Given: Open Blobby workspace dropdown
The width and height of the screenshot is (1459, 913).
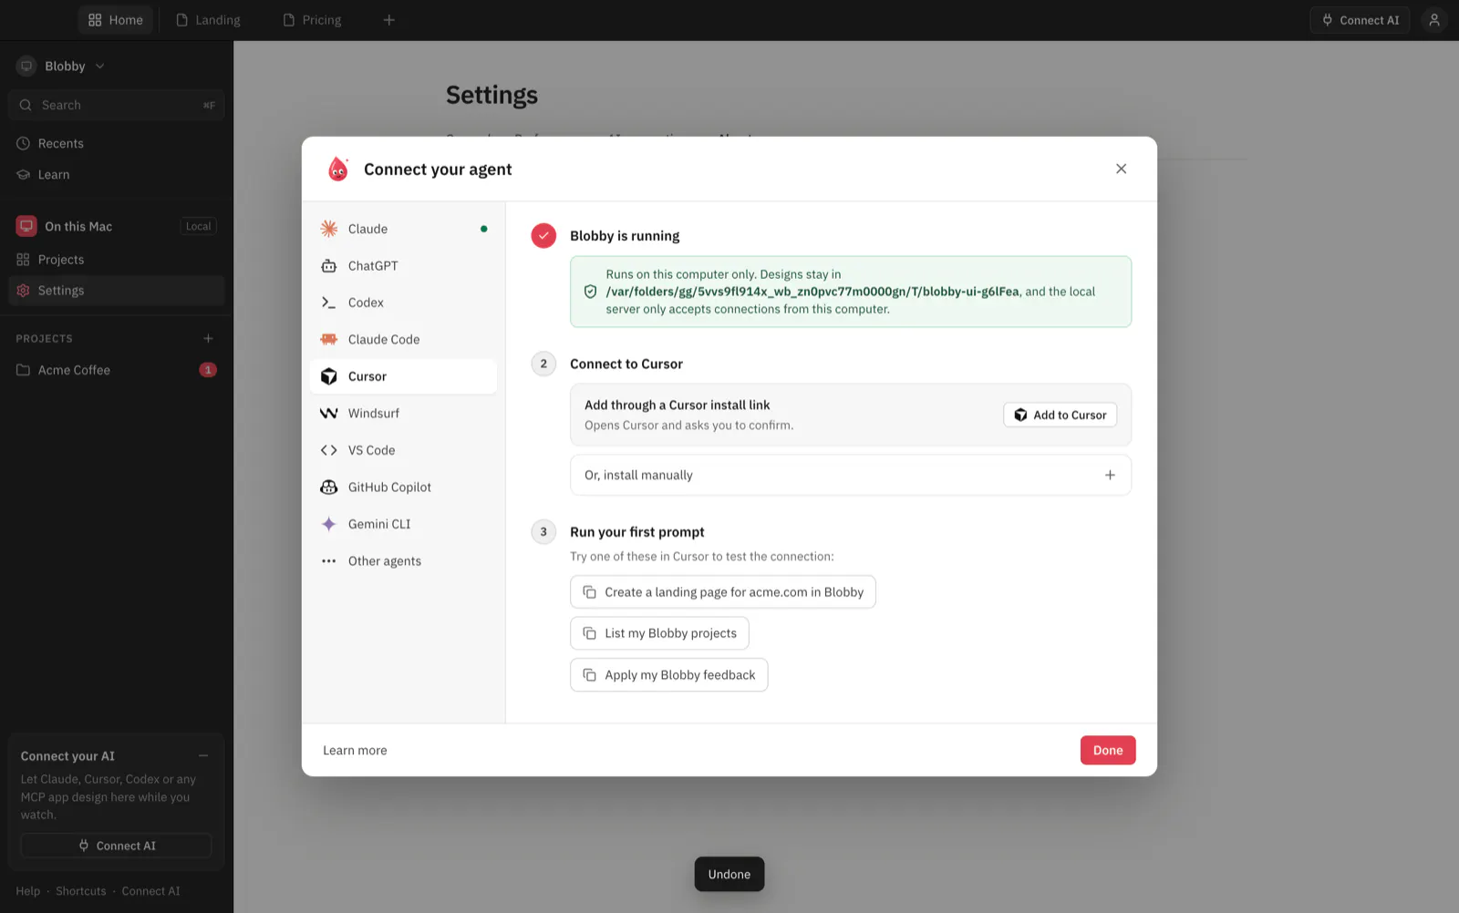Looking at the screenshot, I should tap(62, 66).
